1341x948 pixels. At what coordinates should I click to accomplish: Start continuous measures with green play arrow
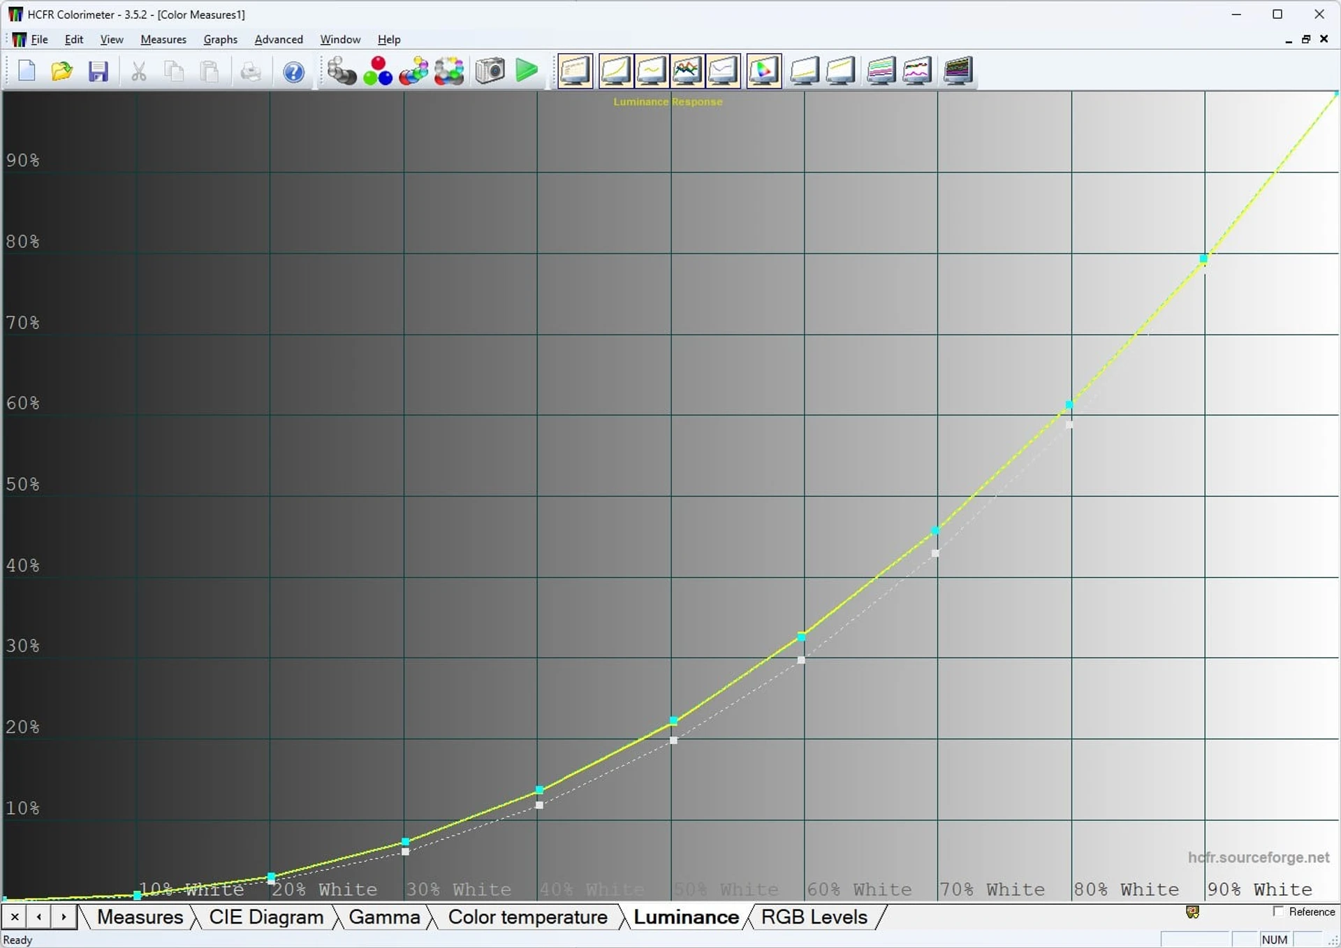click(527, 71)
